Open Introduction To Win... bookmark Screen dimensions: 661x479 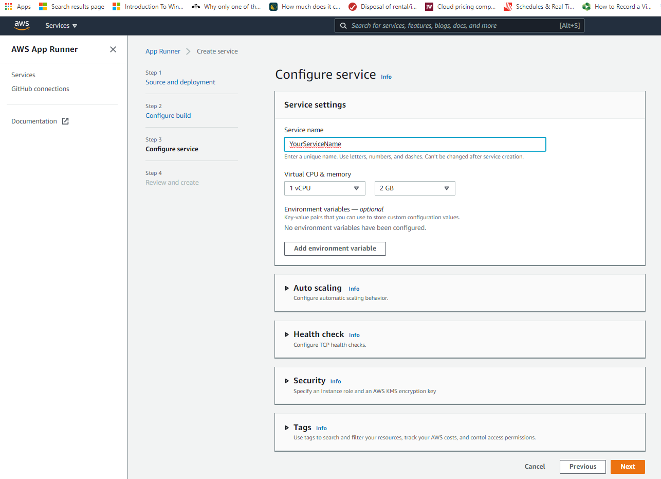click(x=148, y=7)
